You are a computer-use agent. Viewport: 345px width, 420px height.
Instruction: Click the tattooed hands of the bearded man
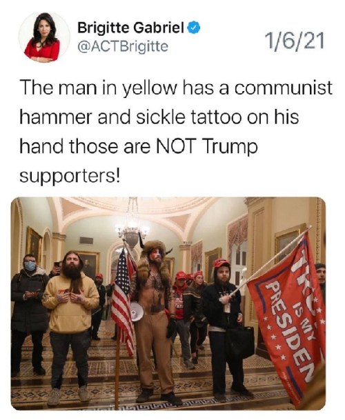click(72, 297)
